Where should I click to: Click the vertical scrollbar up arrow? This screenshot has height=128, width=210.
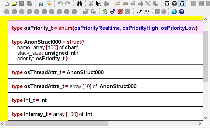tap(205, 19)
